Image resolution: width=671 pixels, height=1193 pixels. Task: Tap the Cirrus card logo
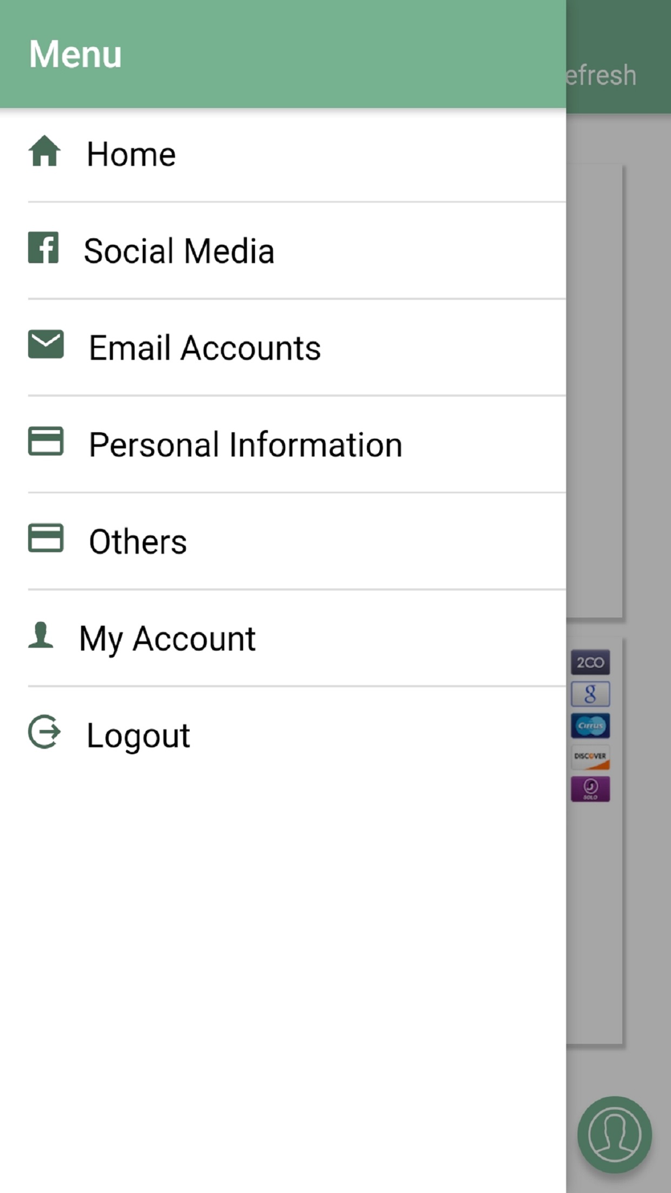click(x=590, y=725)
